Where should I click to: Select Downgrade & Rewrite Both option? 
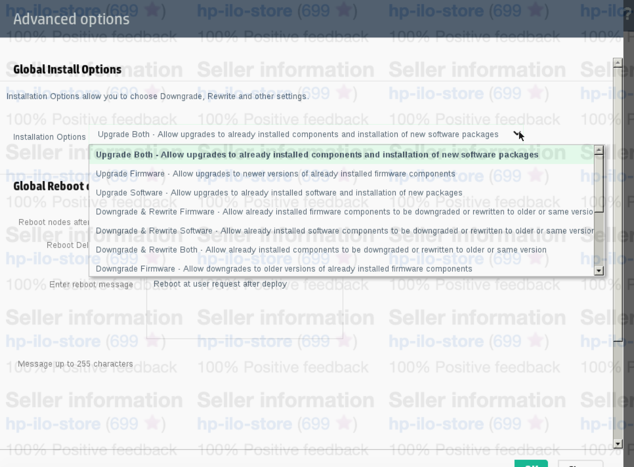(x=321, y=250)
